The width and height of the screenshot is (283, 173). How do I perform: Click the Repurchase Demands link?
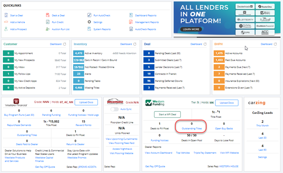[x=19, y=125]
